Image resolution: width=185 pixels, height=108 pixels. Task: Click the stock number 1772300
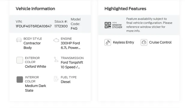pos(61,26)
